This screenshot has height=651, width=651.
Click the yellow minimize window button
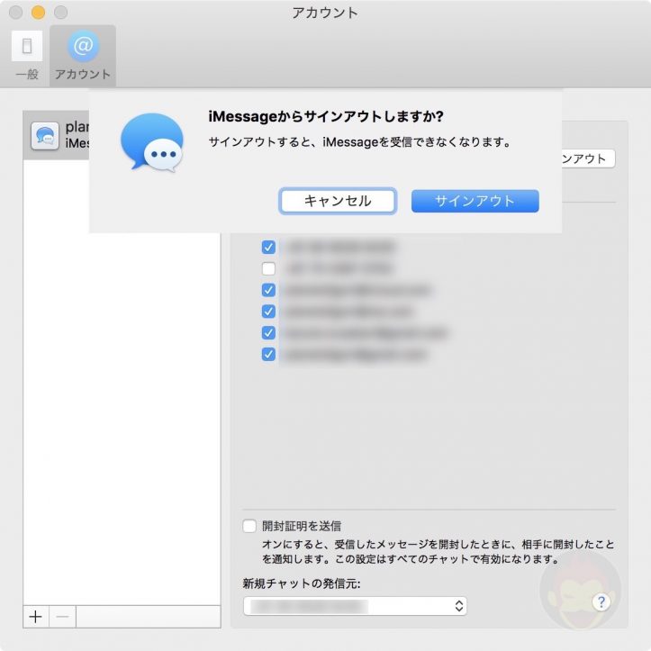click(x=38, y=12)
